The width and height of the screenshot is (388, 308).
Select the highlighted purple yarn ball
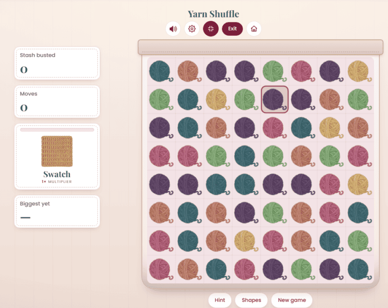(275, 100)
